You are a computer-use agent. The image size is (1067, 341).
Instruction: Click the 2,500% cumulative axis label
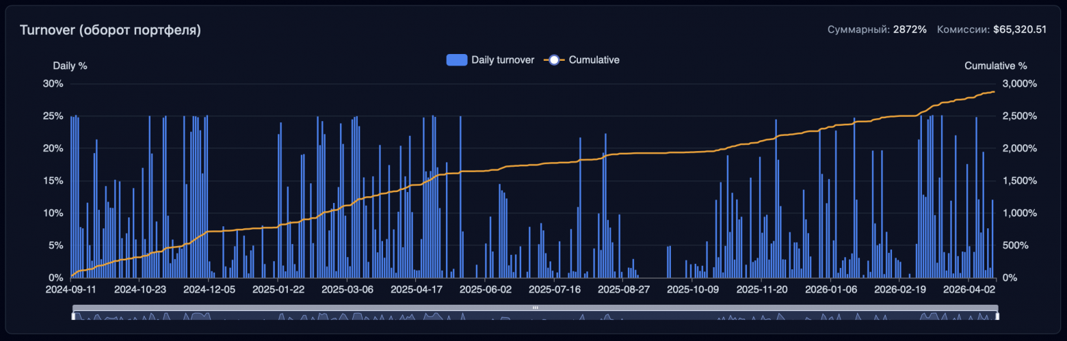click(1020, 116)
